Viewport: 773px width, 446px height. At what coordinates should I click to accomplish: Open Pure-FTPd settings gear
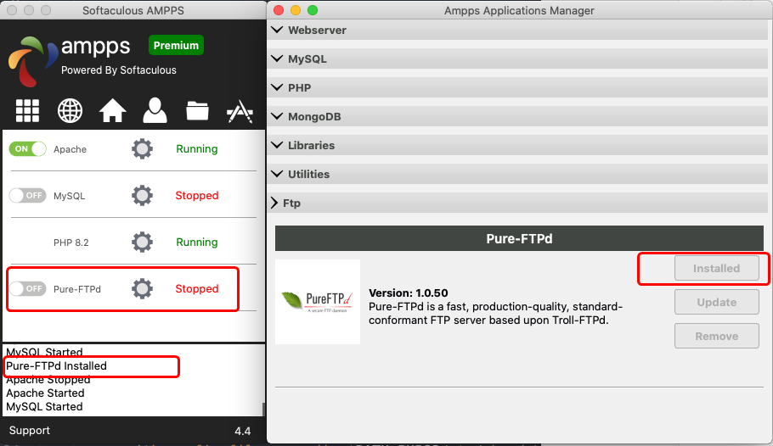click(x=142, y=288)
